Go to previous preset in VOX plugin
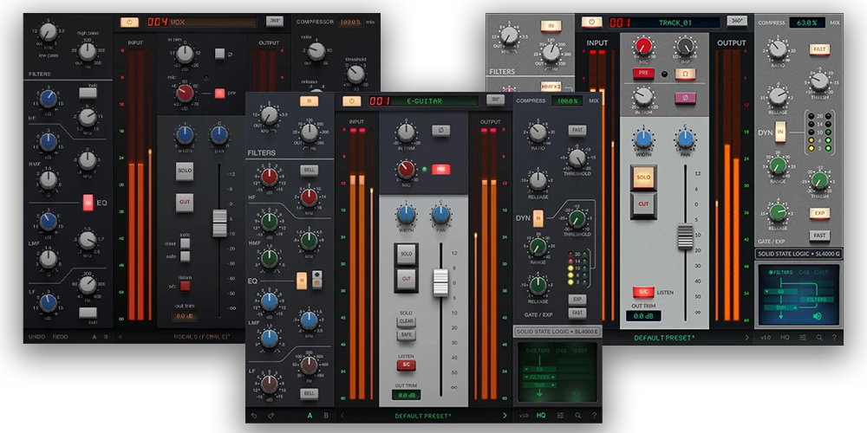 (120, 336)
